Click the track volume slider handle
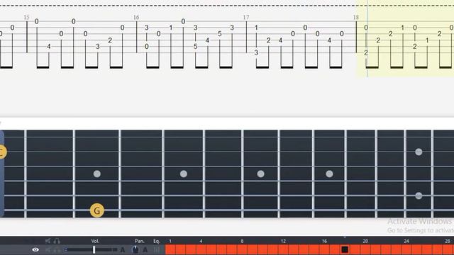 coord(94,249)
